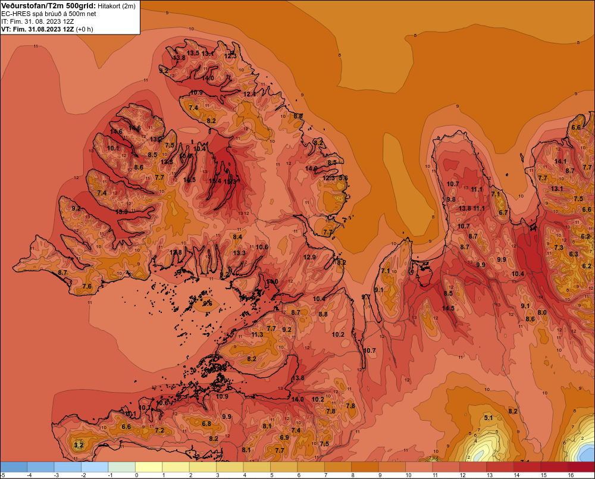Click the 15.4 temperature value
Image resolution: width=595 pixels, height=479 pixels.
[x=215, y=181]
